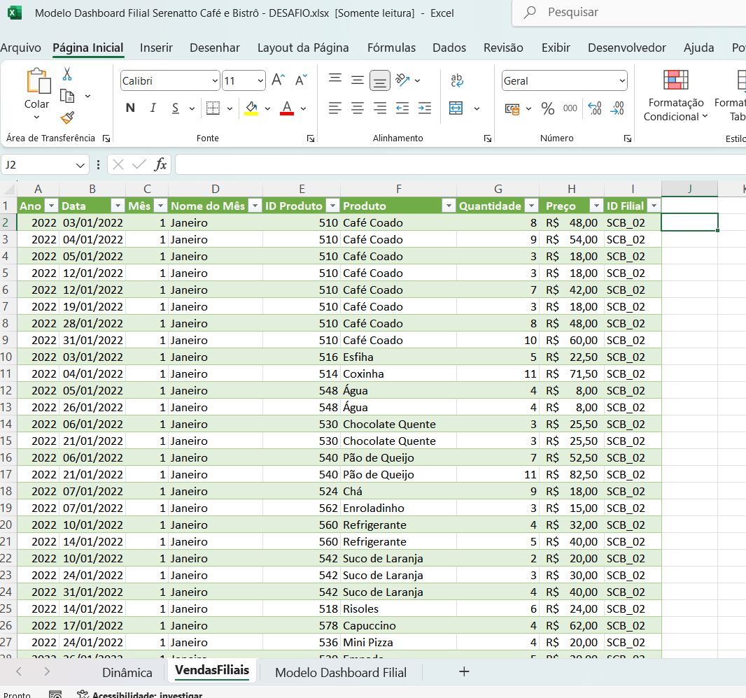
Task: Center text horizontally icon
Action: pyautogui.click(x=358, y=108)
